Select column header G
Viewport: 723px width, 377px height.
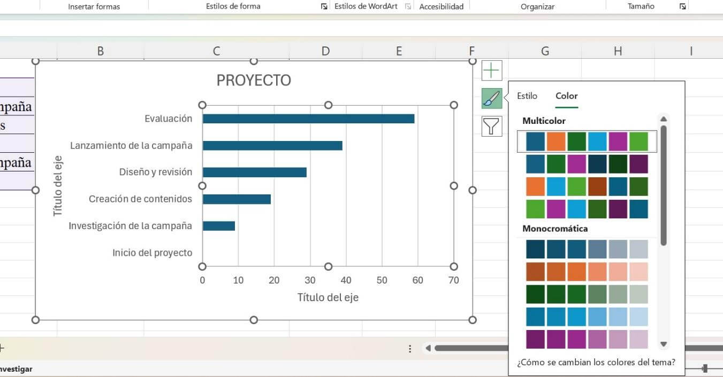click(545, 51)
